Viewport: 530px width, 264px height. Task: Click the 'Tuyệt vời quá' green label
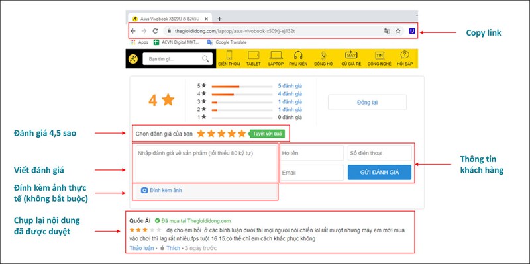pos(267,134)
